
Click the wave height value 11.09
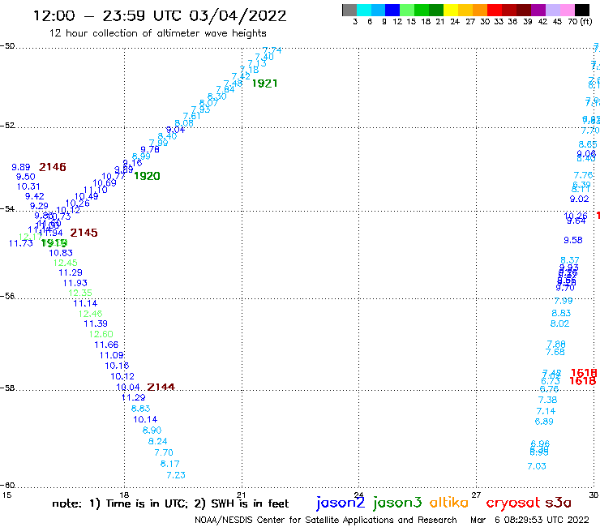[111, 356]
